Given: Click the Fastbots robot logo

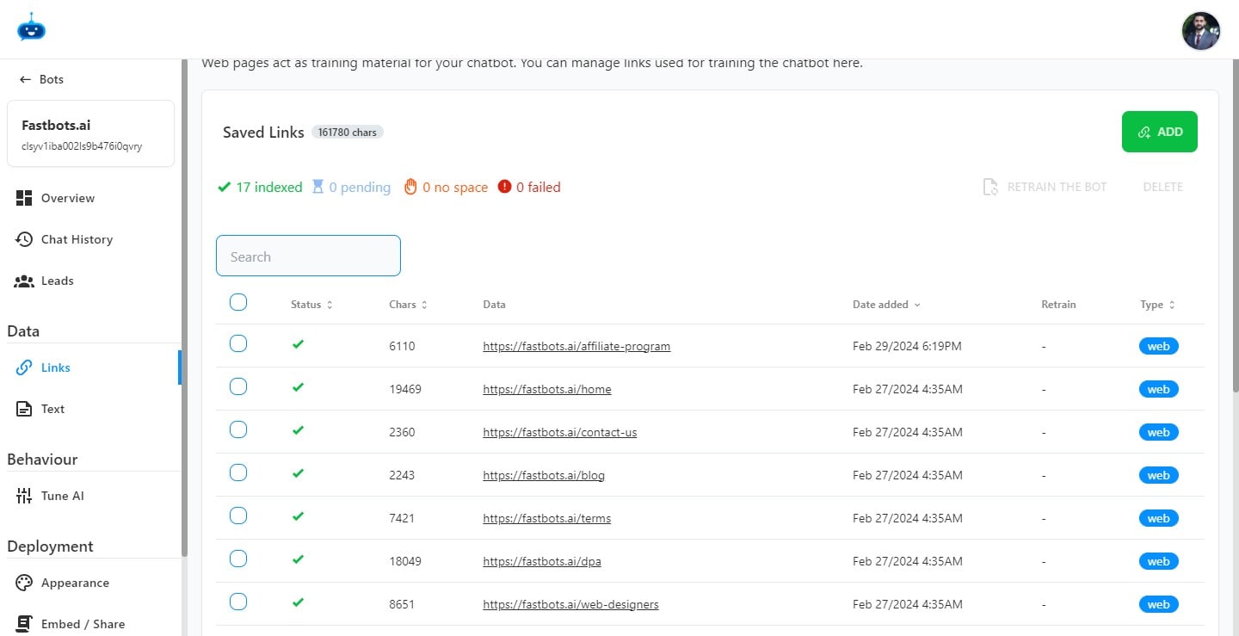Looking at the screenshot, I should tap(31, 28).
